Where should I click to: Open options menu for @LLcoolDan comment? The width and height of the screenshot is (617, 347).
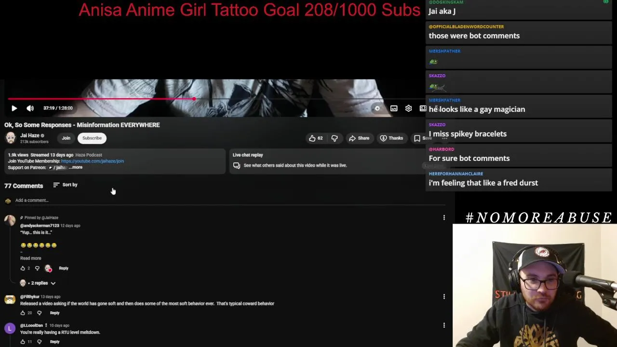click(444, 326)
